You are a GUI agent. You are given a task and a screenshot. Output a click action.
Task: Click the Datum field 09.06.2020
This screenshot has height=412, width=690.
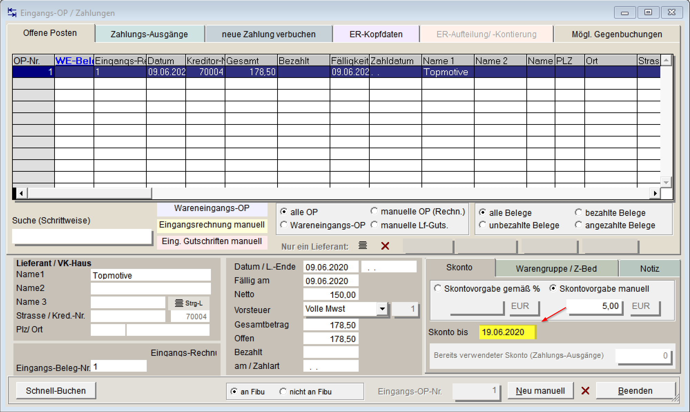tap(331, 267)
